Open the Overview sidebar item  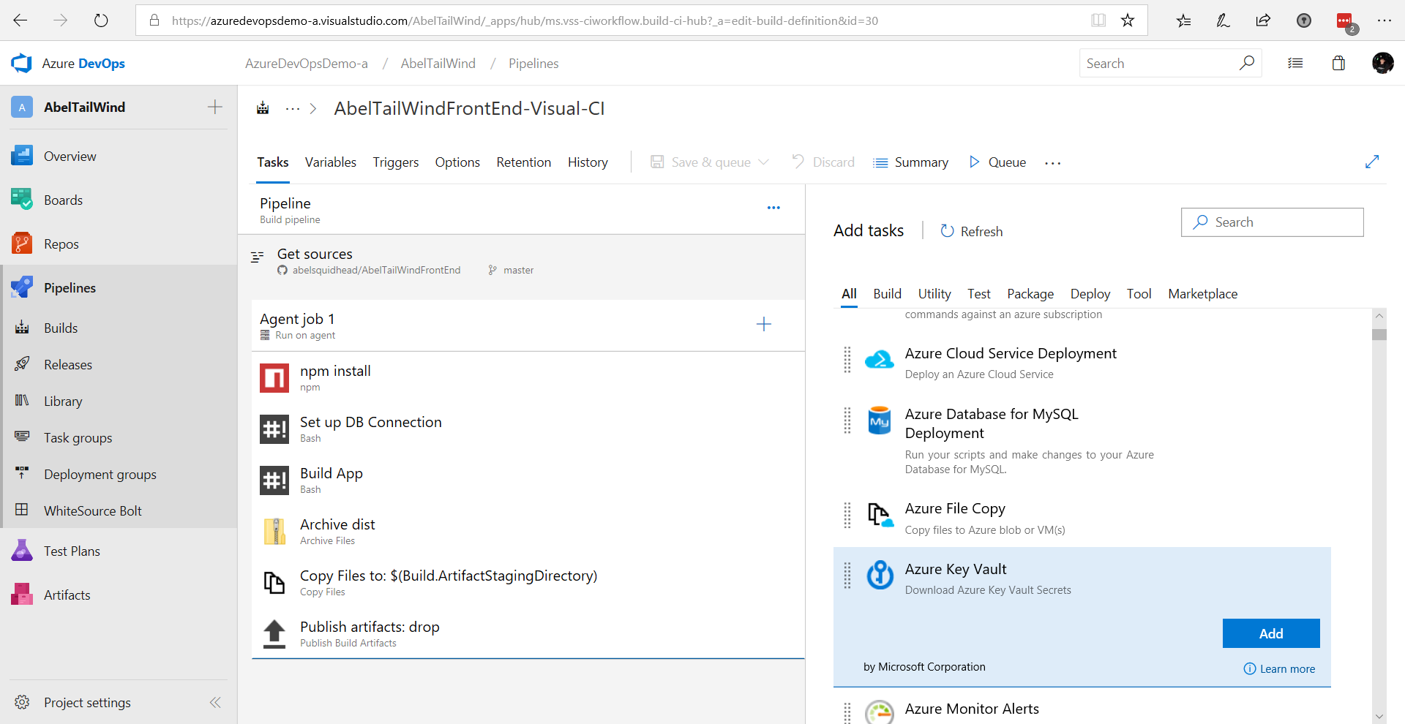(70, 157)
